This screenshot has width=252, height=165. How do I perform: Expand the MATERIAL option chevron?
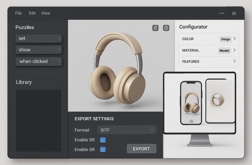pos(234,50)
